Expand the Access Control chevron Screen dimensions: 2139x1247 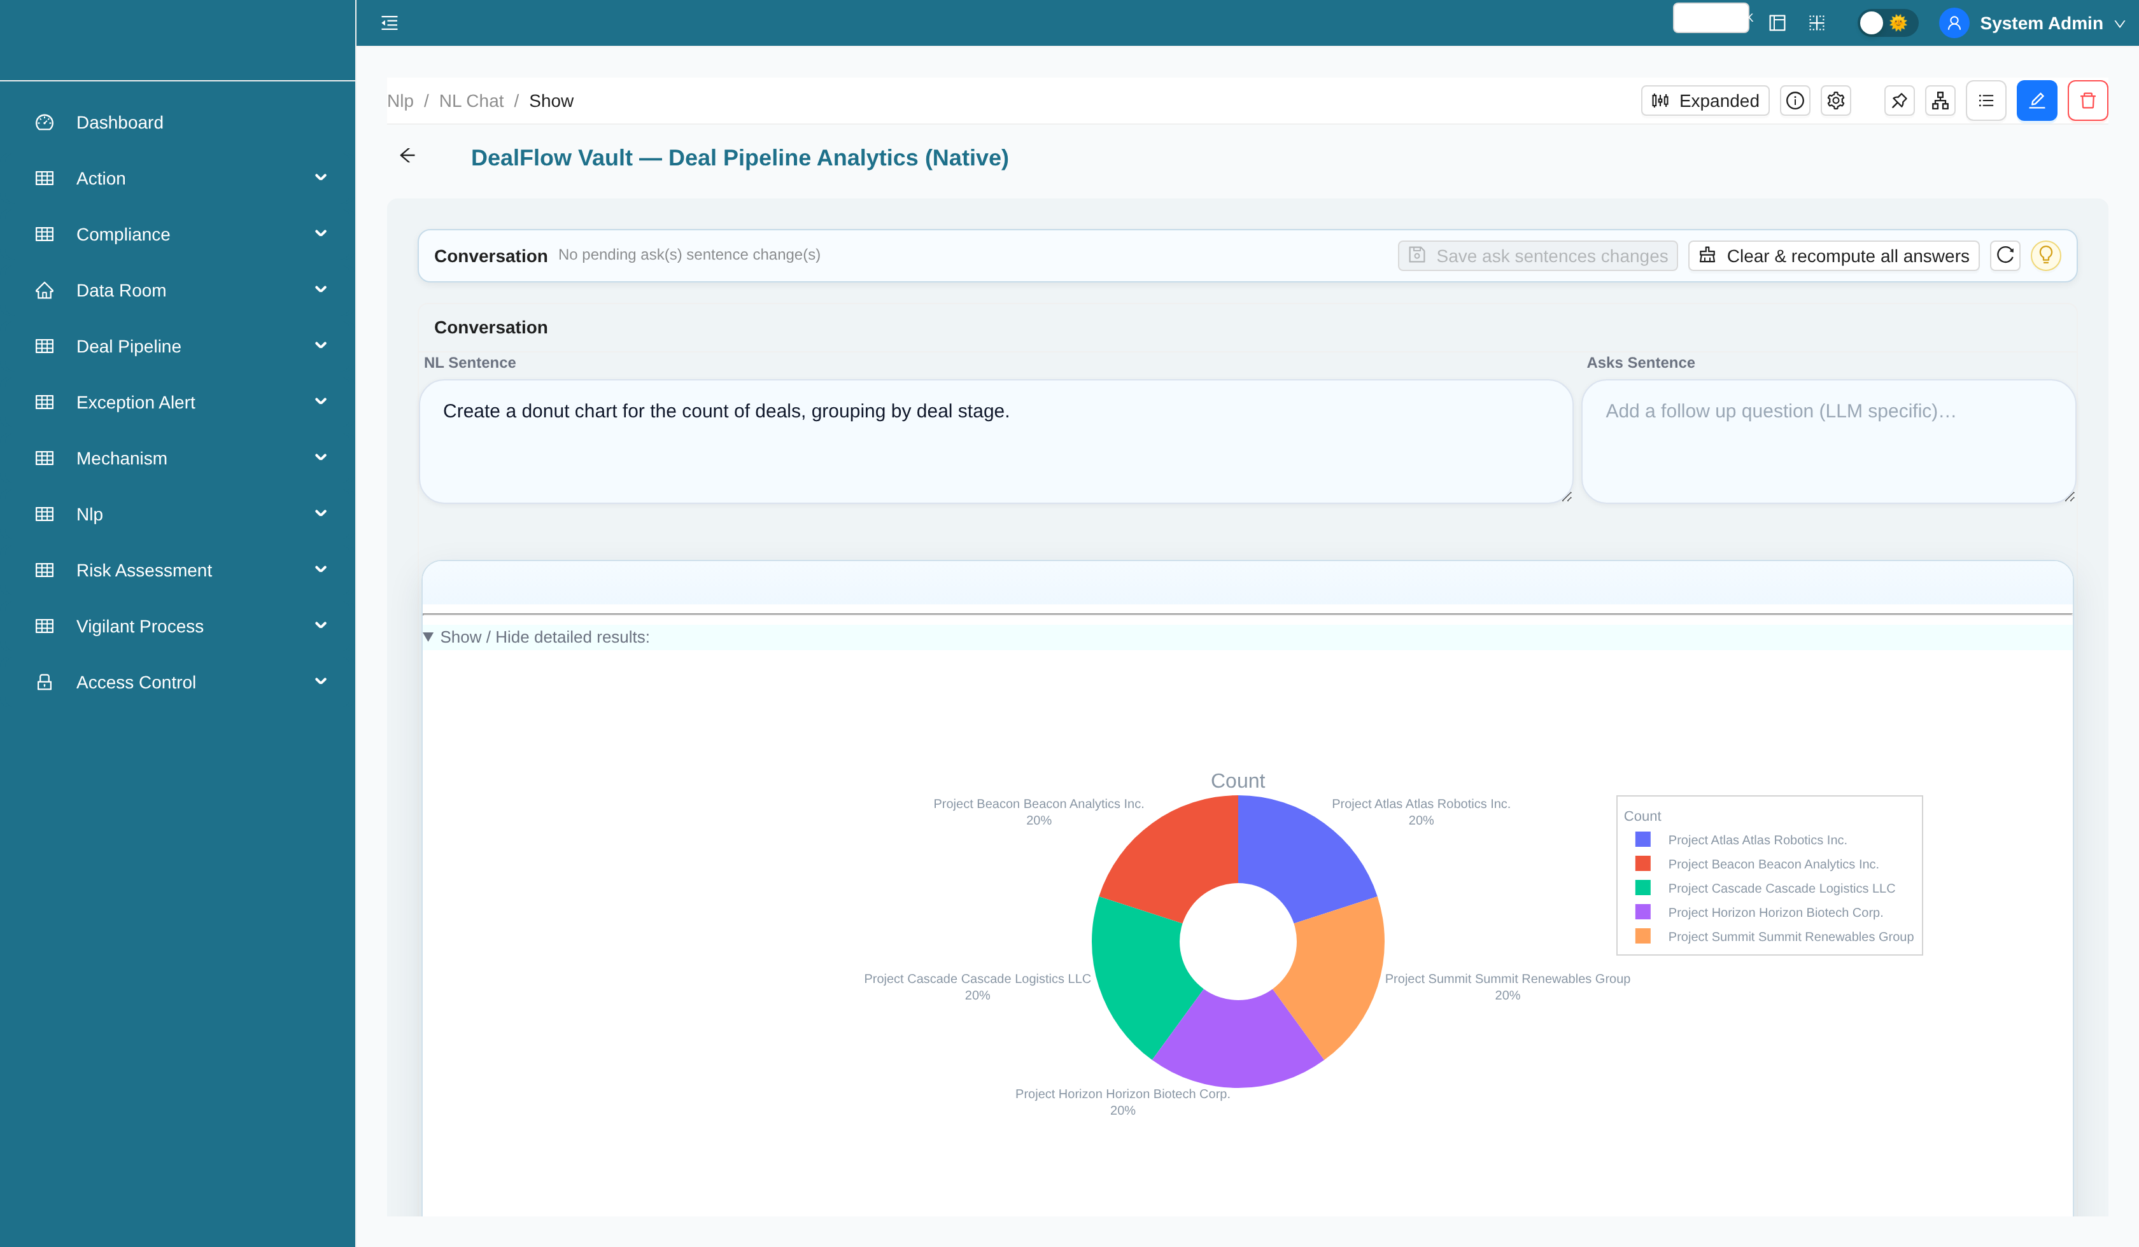click(321, 681)
